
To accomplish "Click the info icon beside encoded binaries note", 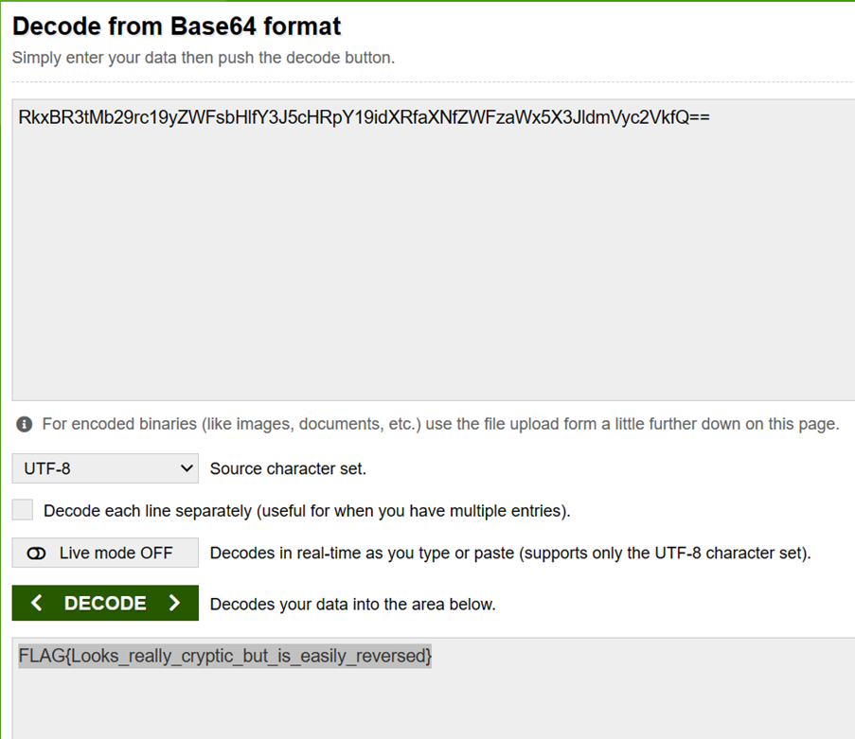I will click(x=26, y=424).
